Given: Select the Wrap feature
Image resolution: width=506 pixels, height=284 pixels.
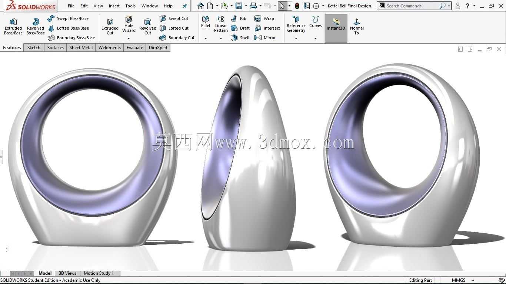Looking at the screenshot, I should point(264,18).
